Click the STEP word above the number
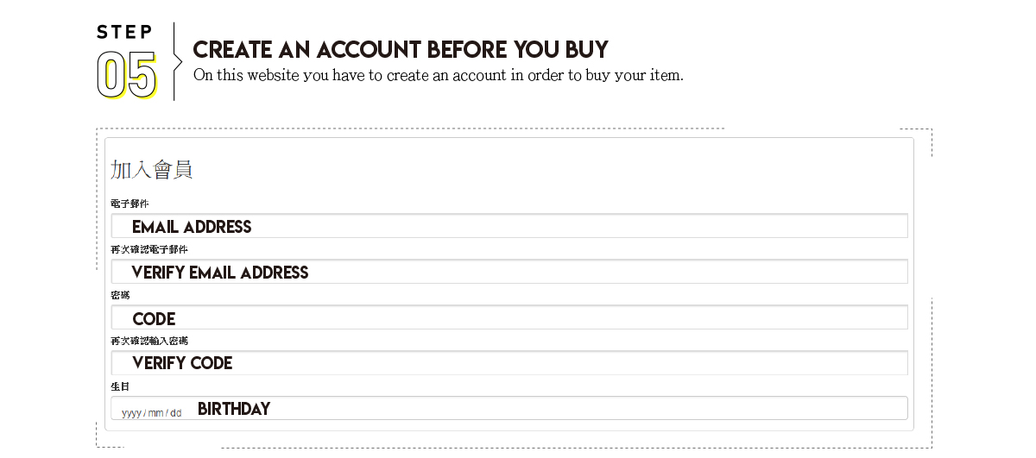1036x458 pixels. 125,32
